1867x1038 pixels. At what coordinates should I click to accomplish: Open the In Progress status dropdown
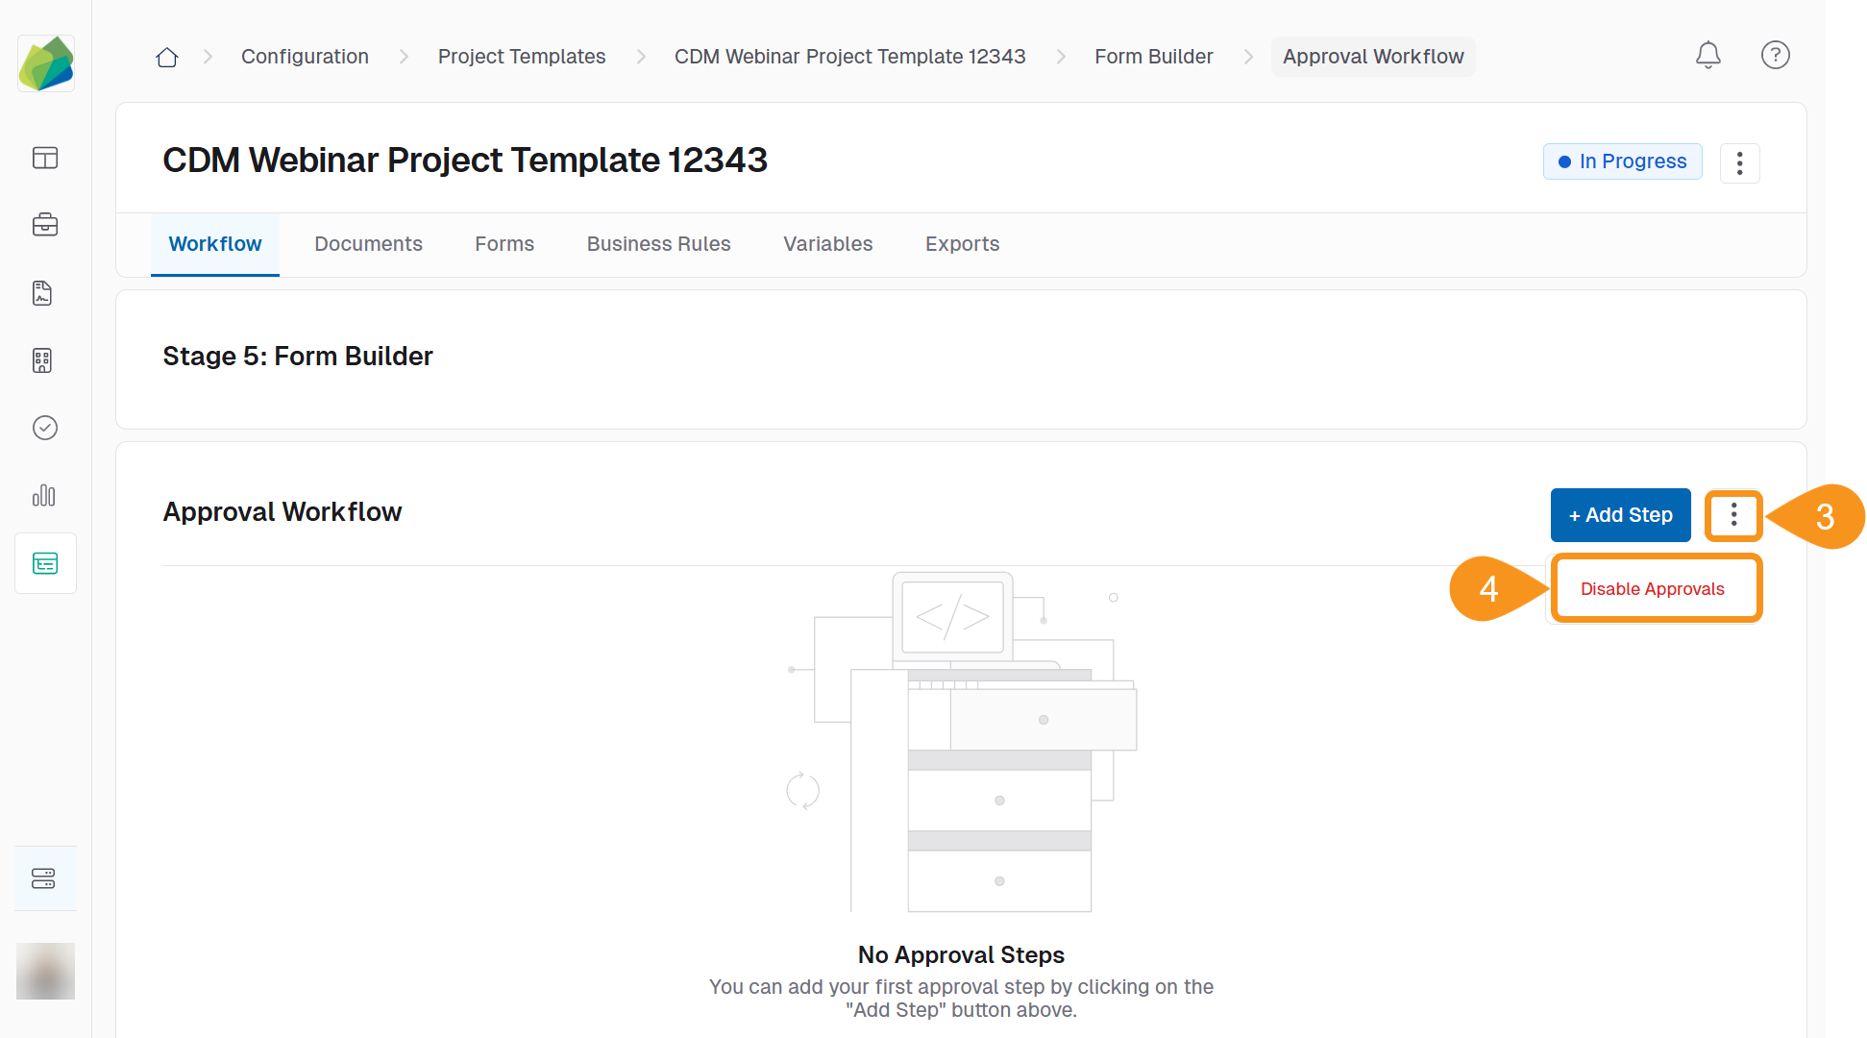click(1622, 161)
